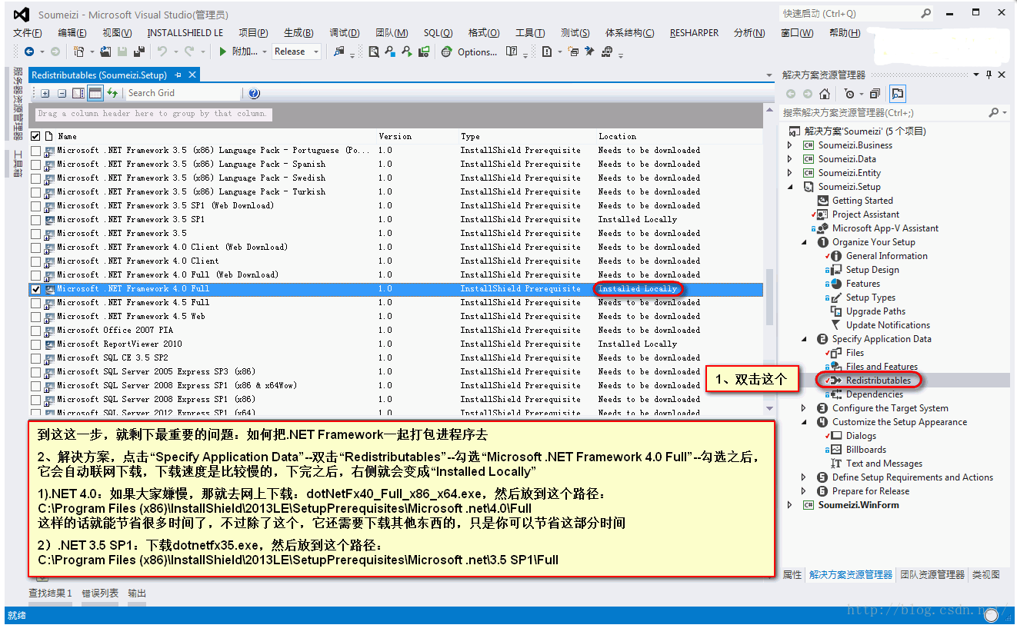Click the save all toolbar icon

coord(139,52)
